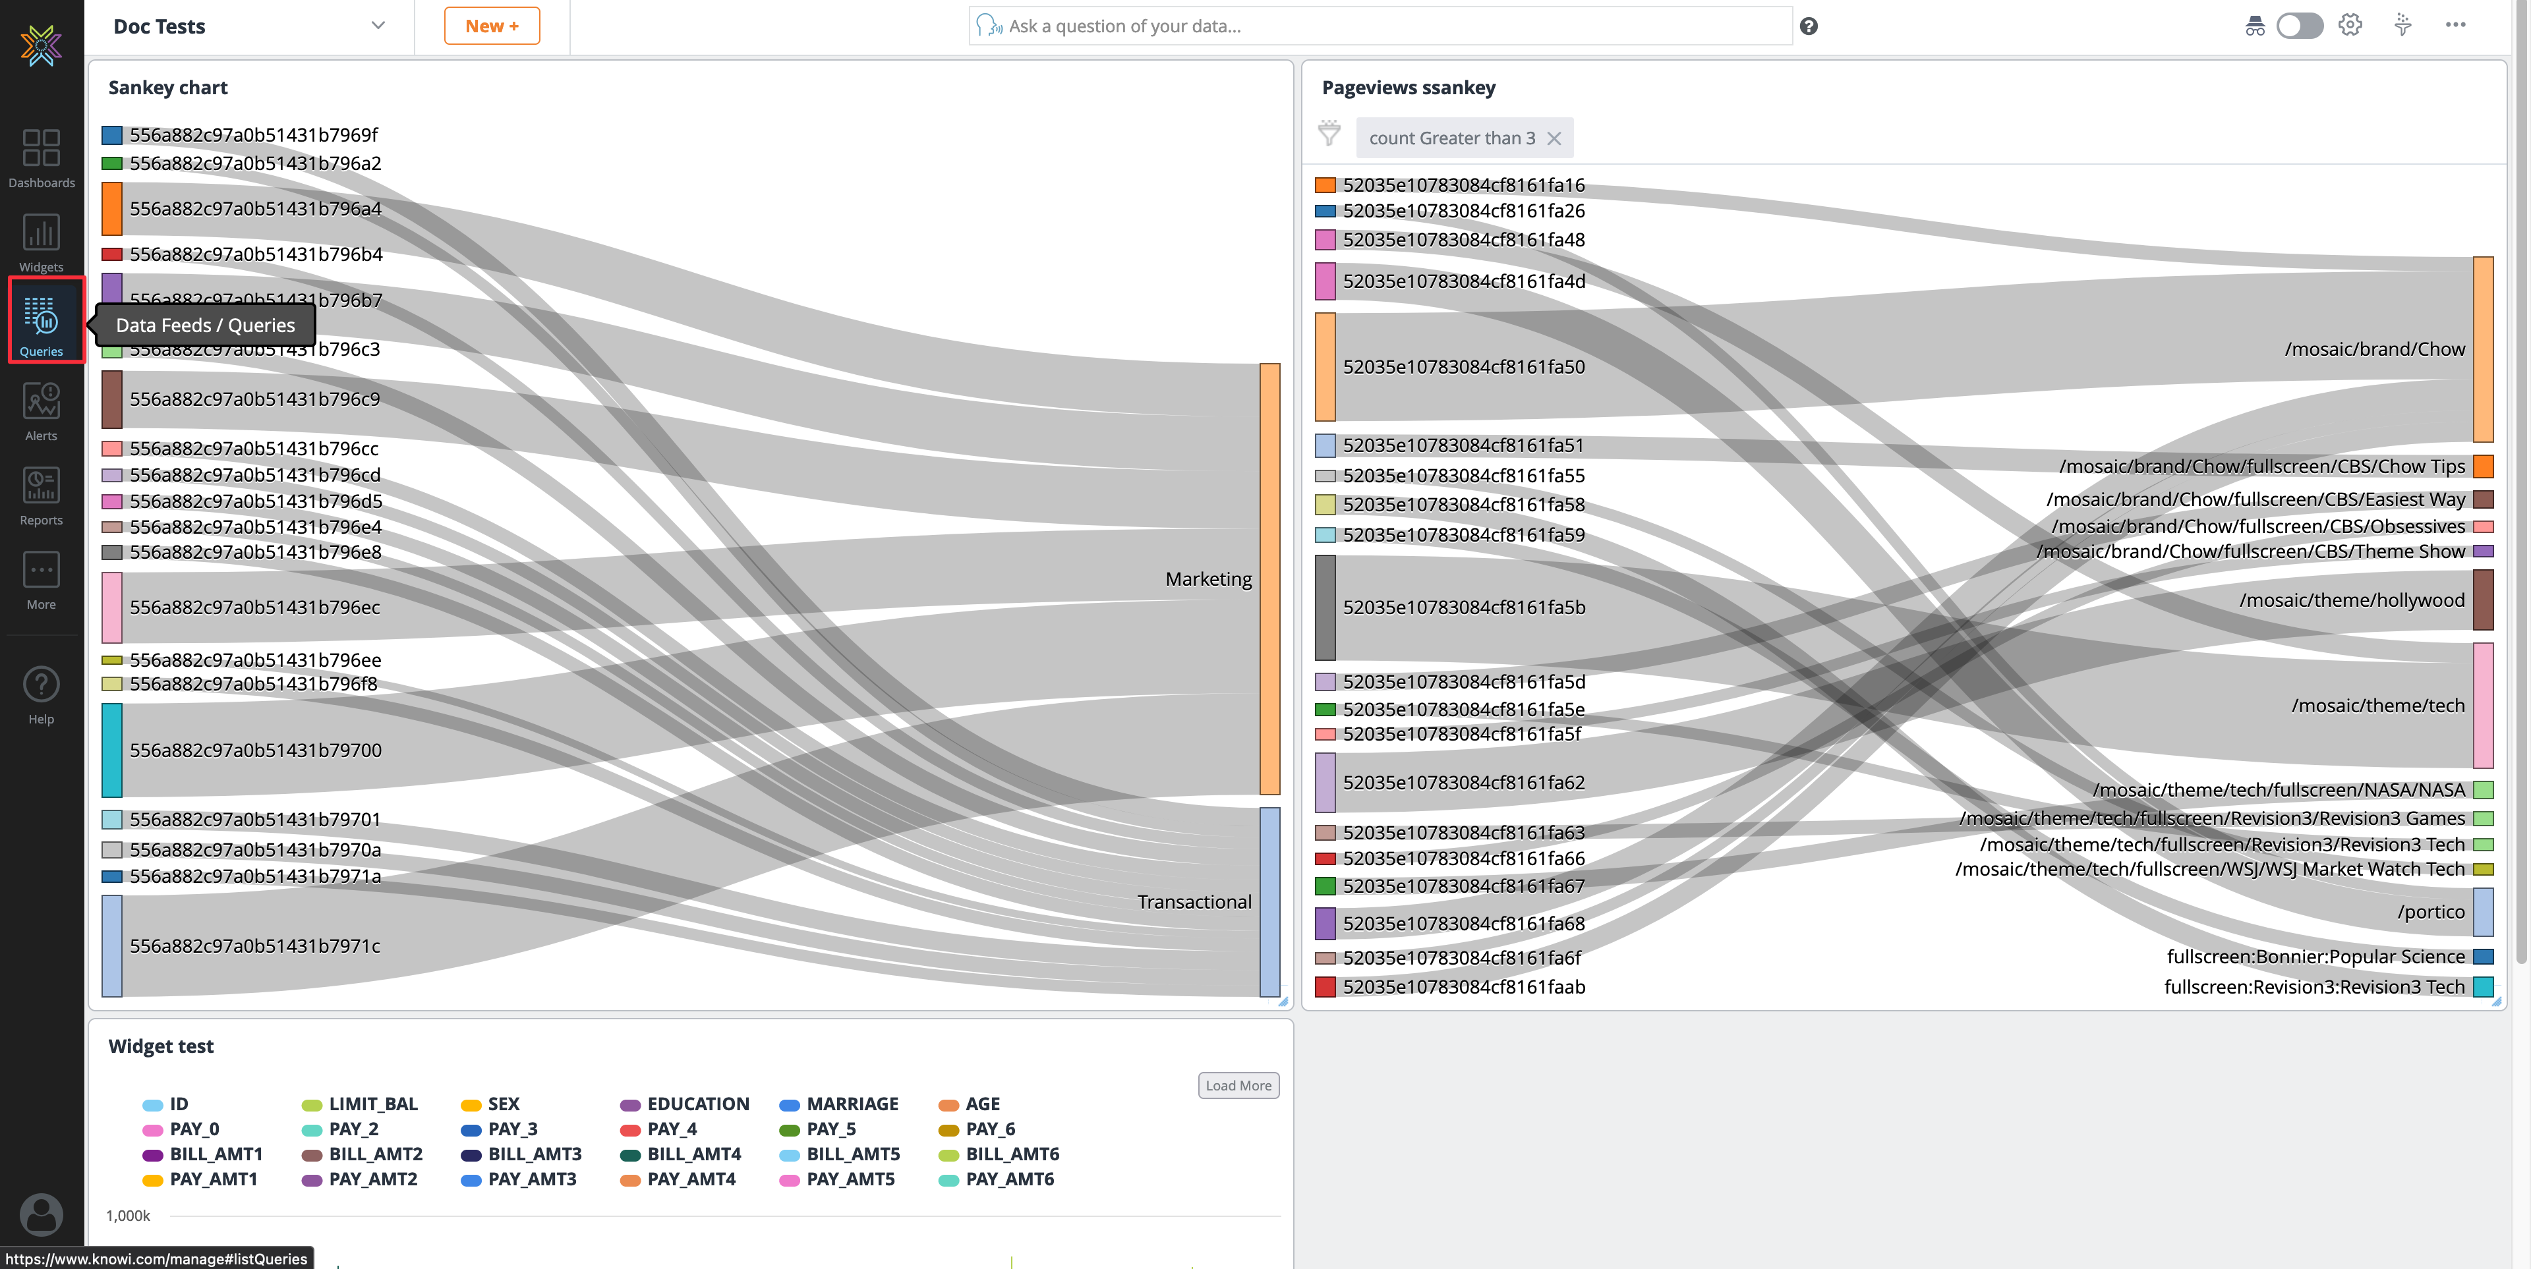Enable presentation mode with the incognito icon
Image resolution: width=2531 pixels, height=1269 pixels.
tap(2256, 26)
